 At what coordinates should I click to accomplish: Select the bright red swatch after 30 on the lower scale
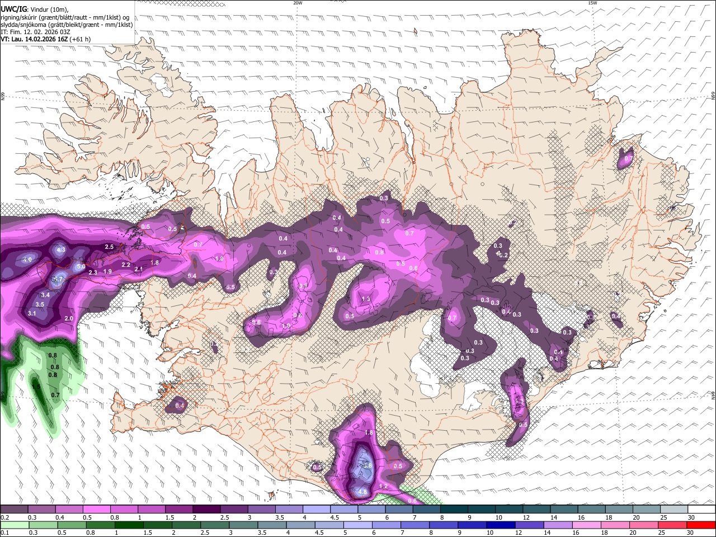[x=701, y=525]
